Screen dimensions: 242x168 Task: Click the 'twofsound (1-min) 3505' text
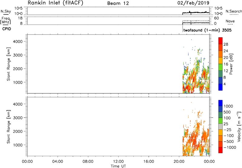(208, 30)
